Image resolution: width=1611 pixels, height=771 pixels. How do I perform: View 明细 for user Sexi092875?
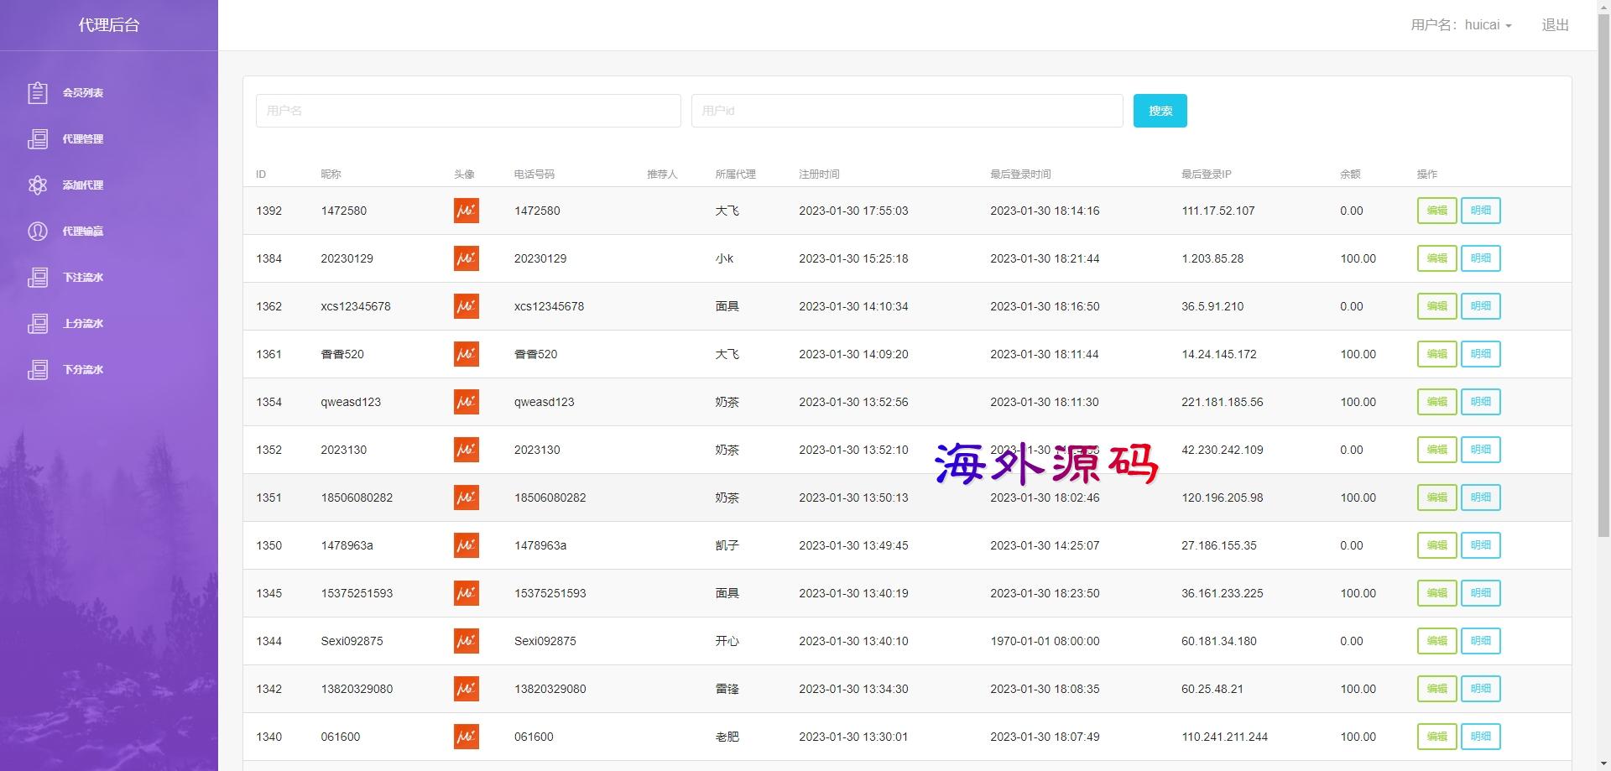[1481, 641]
